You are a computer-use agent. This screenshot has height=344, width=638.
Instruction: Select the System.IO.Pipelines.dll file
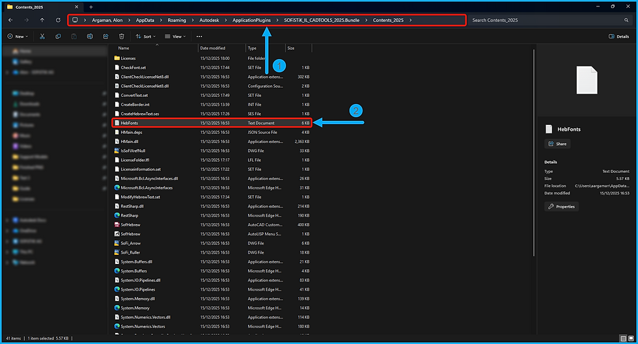[212, 280]
